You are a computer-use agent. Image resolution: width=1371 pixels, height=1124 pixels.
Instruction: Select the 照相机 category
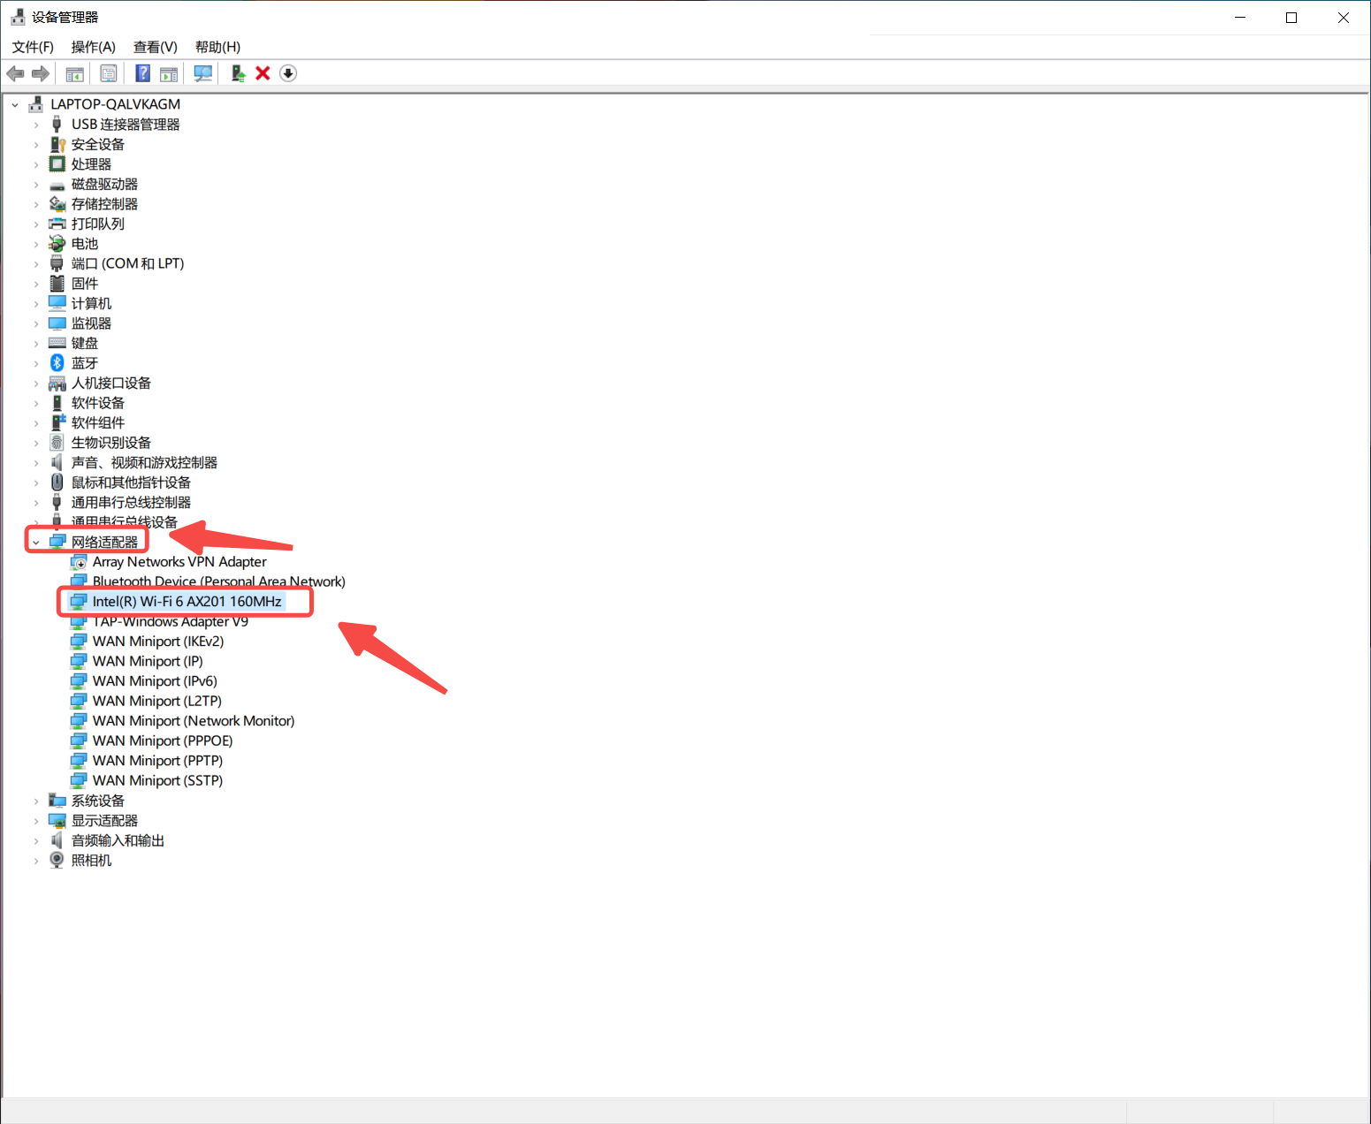point(91,861)
